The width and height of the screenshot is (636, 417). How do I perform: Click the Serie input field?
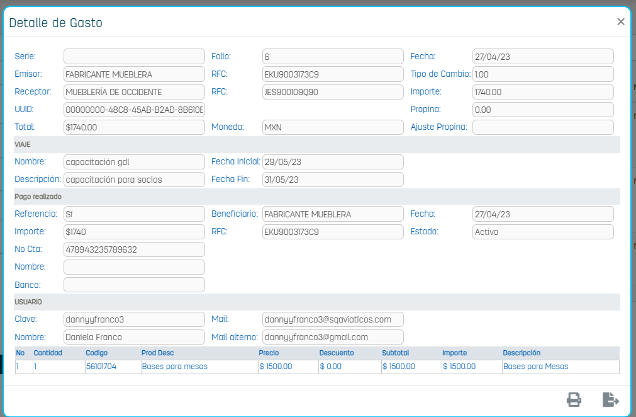tap(134, 57)
